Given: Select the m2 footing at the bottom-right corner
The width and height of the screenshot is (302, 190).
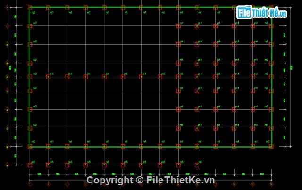Looking at the screenshot, I should click(271, 146).
